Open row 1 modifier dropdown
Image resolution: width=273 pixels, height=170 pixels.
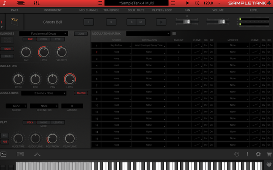click(x=233, y=45)
